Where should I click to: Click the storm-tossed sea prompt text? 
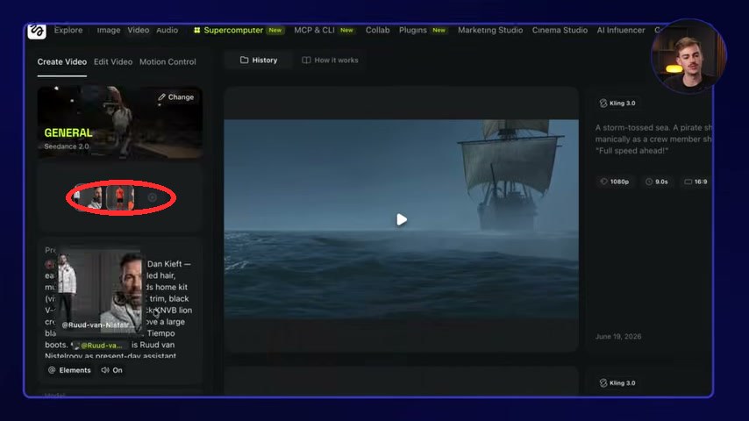(x=653, y=139)
